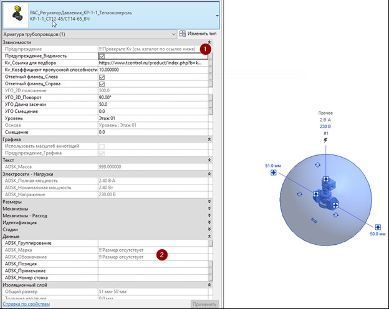Click the 51.0 мм dimension text
This screenshot has width=389, height=309.
tap(273, 166)
